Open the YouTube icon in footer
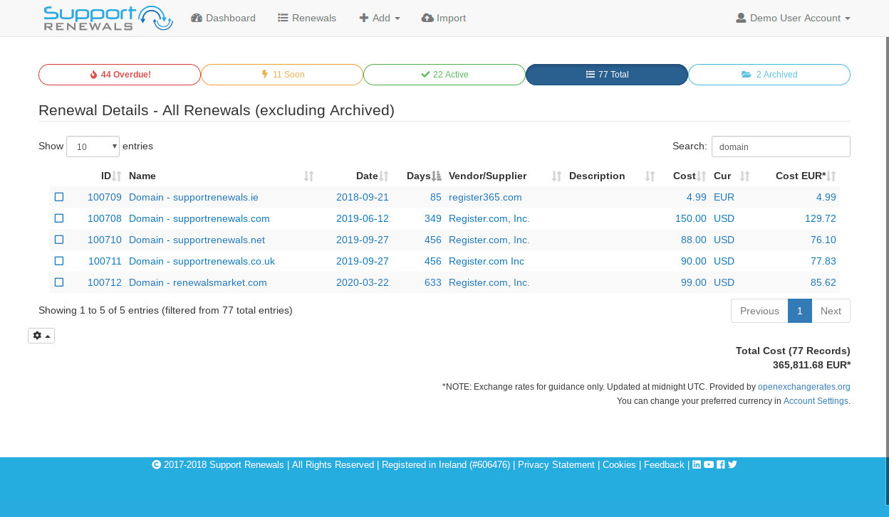This screenshot has height=517, width=889. pos(709,464)
